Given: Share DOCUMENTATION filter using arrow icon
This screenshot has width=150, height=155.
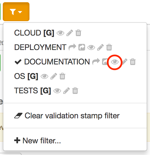Looking at the screenshot, I should [x=96, y=62].
